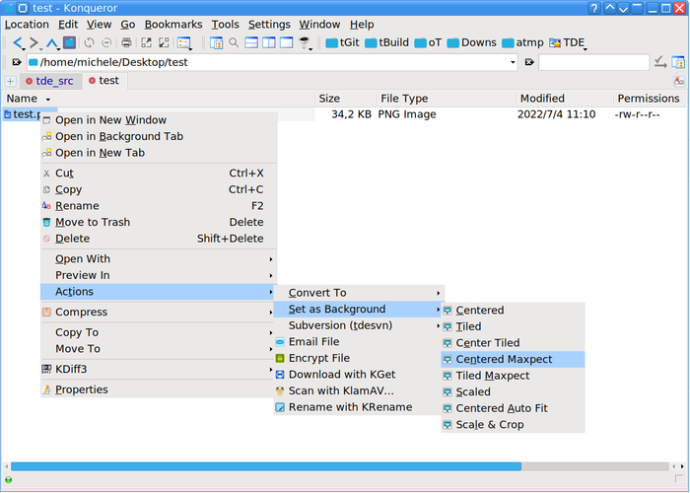Image resolution: width=690 pixels, height=493 pixels.
Task: Go back with the Back arrow
Action: pyautogui.click(x=18, y=42)
